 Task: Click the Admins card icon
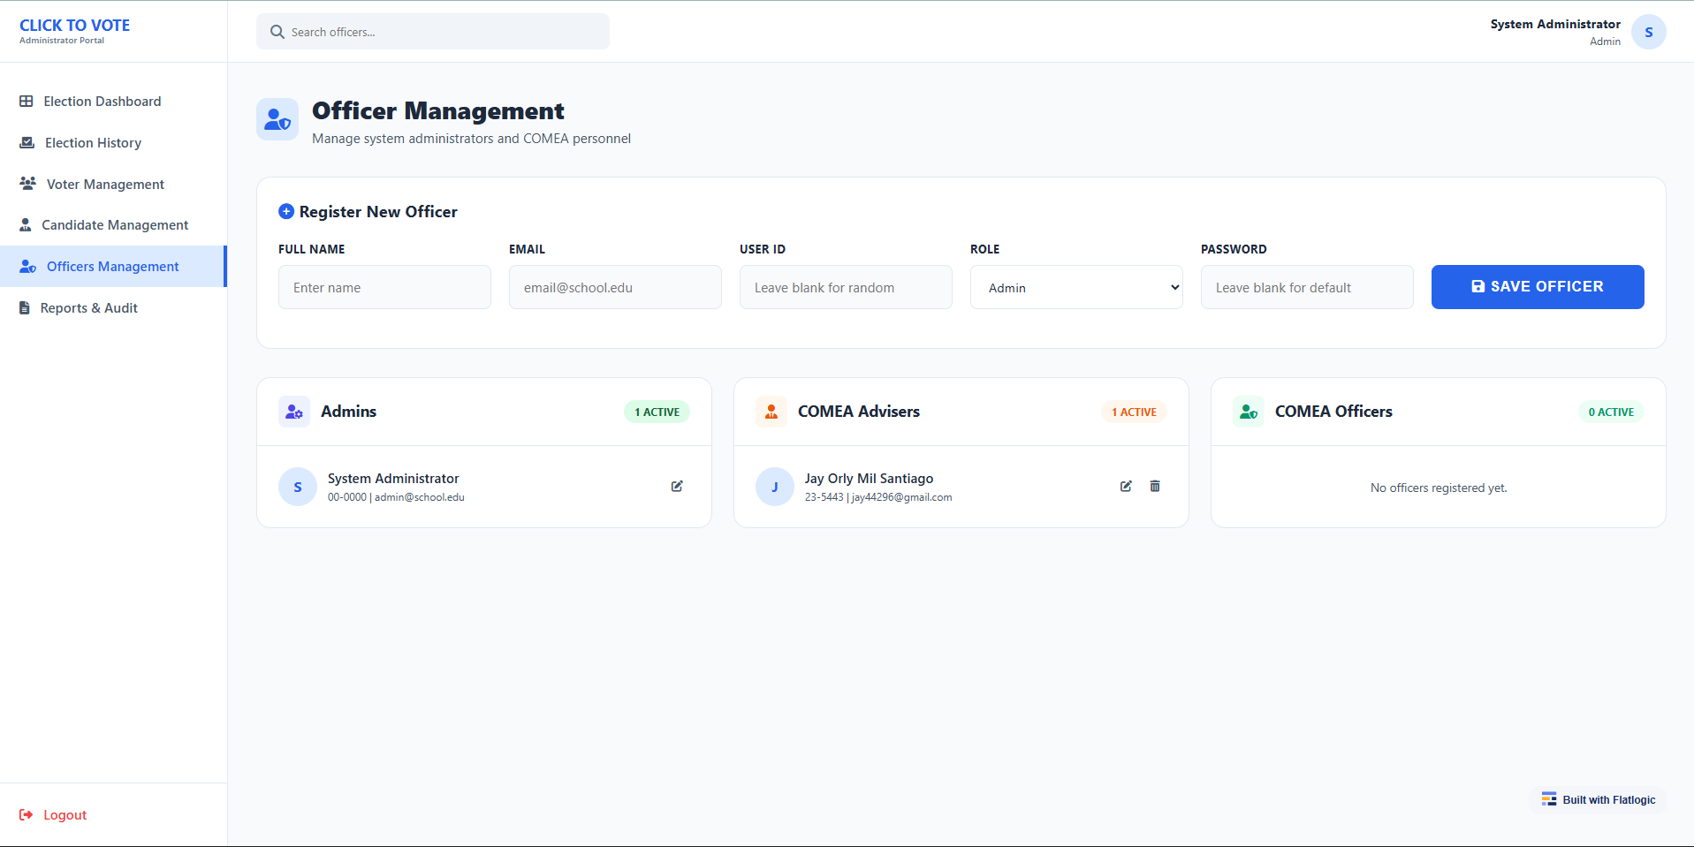click(x=294, y=412)
